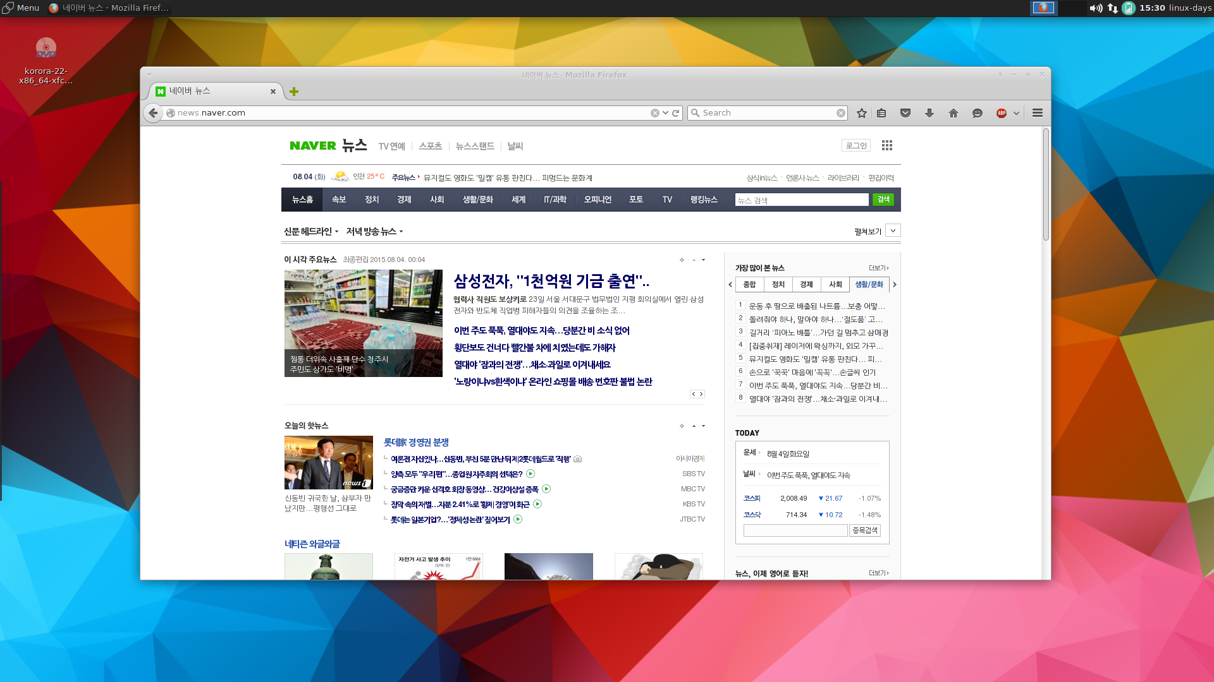Switch most-viewed list to 경제 tab
1214x682 pixels.
(x=806, y=284)
